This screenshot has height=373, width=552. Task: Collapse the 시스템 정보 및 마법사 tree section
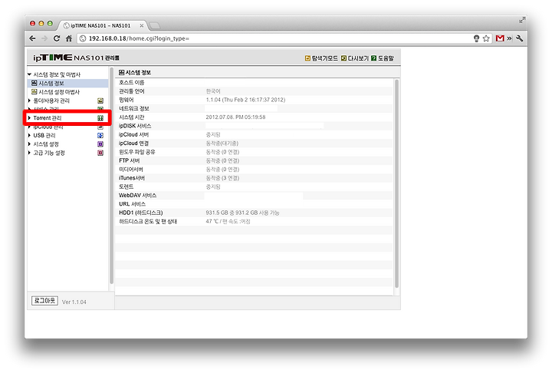coord(30,74)
